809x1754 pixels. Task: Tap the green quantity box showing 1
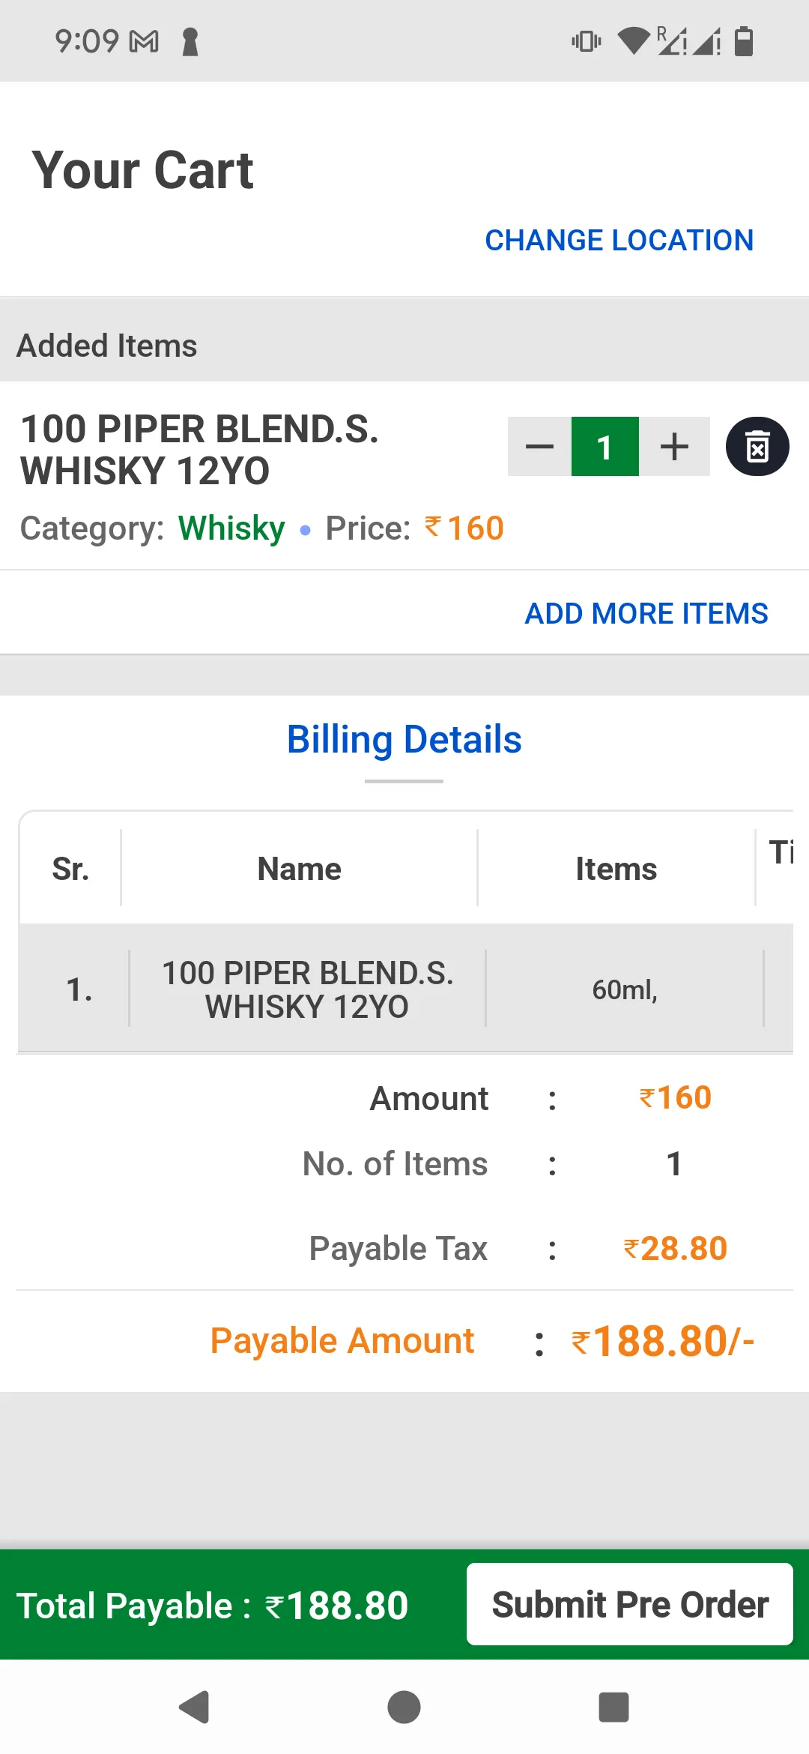[x=605, y=446]
